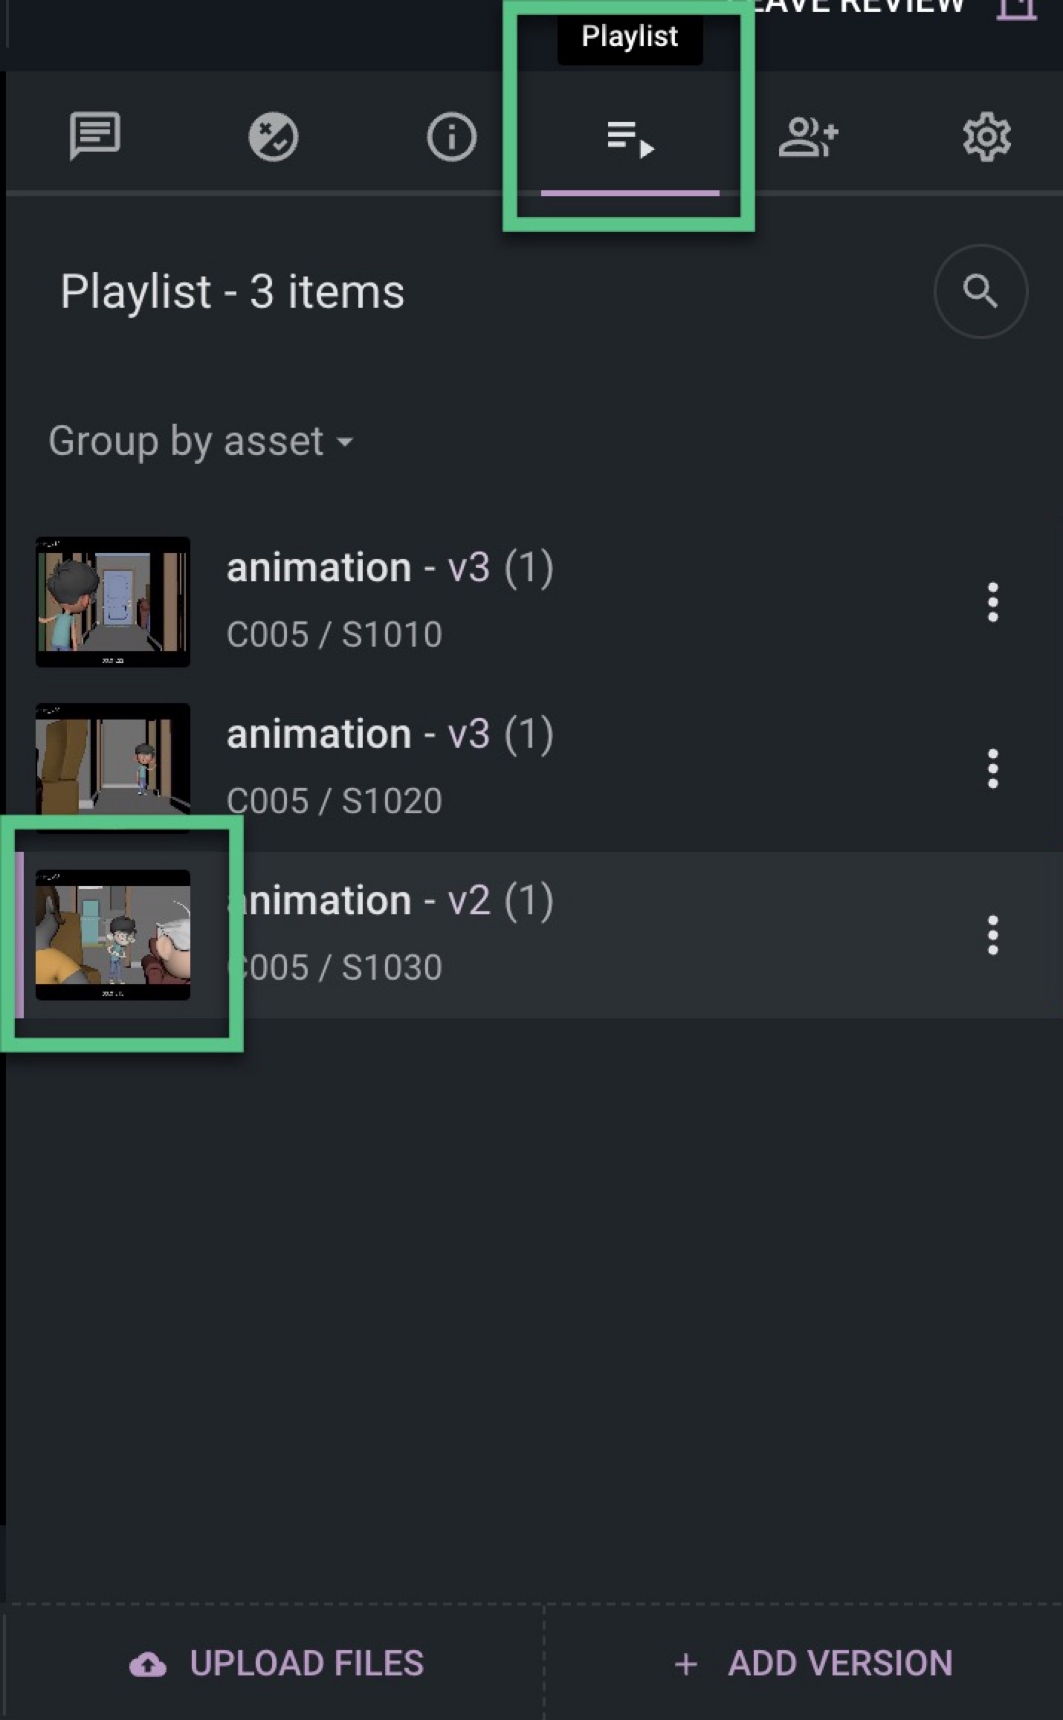Click the Leave Review exit icon
Screen dimensions: 1063x1720
(1018, 10)
